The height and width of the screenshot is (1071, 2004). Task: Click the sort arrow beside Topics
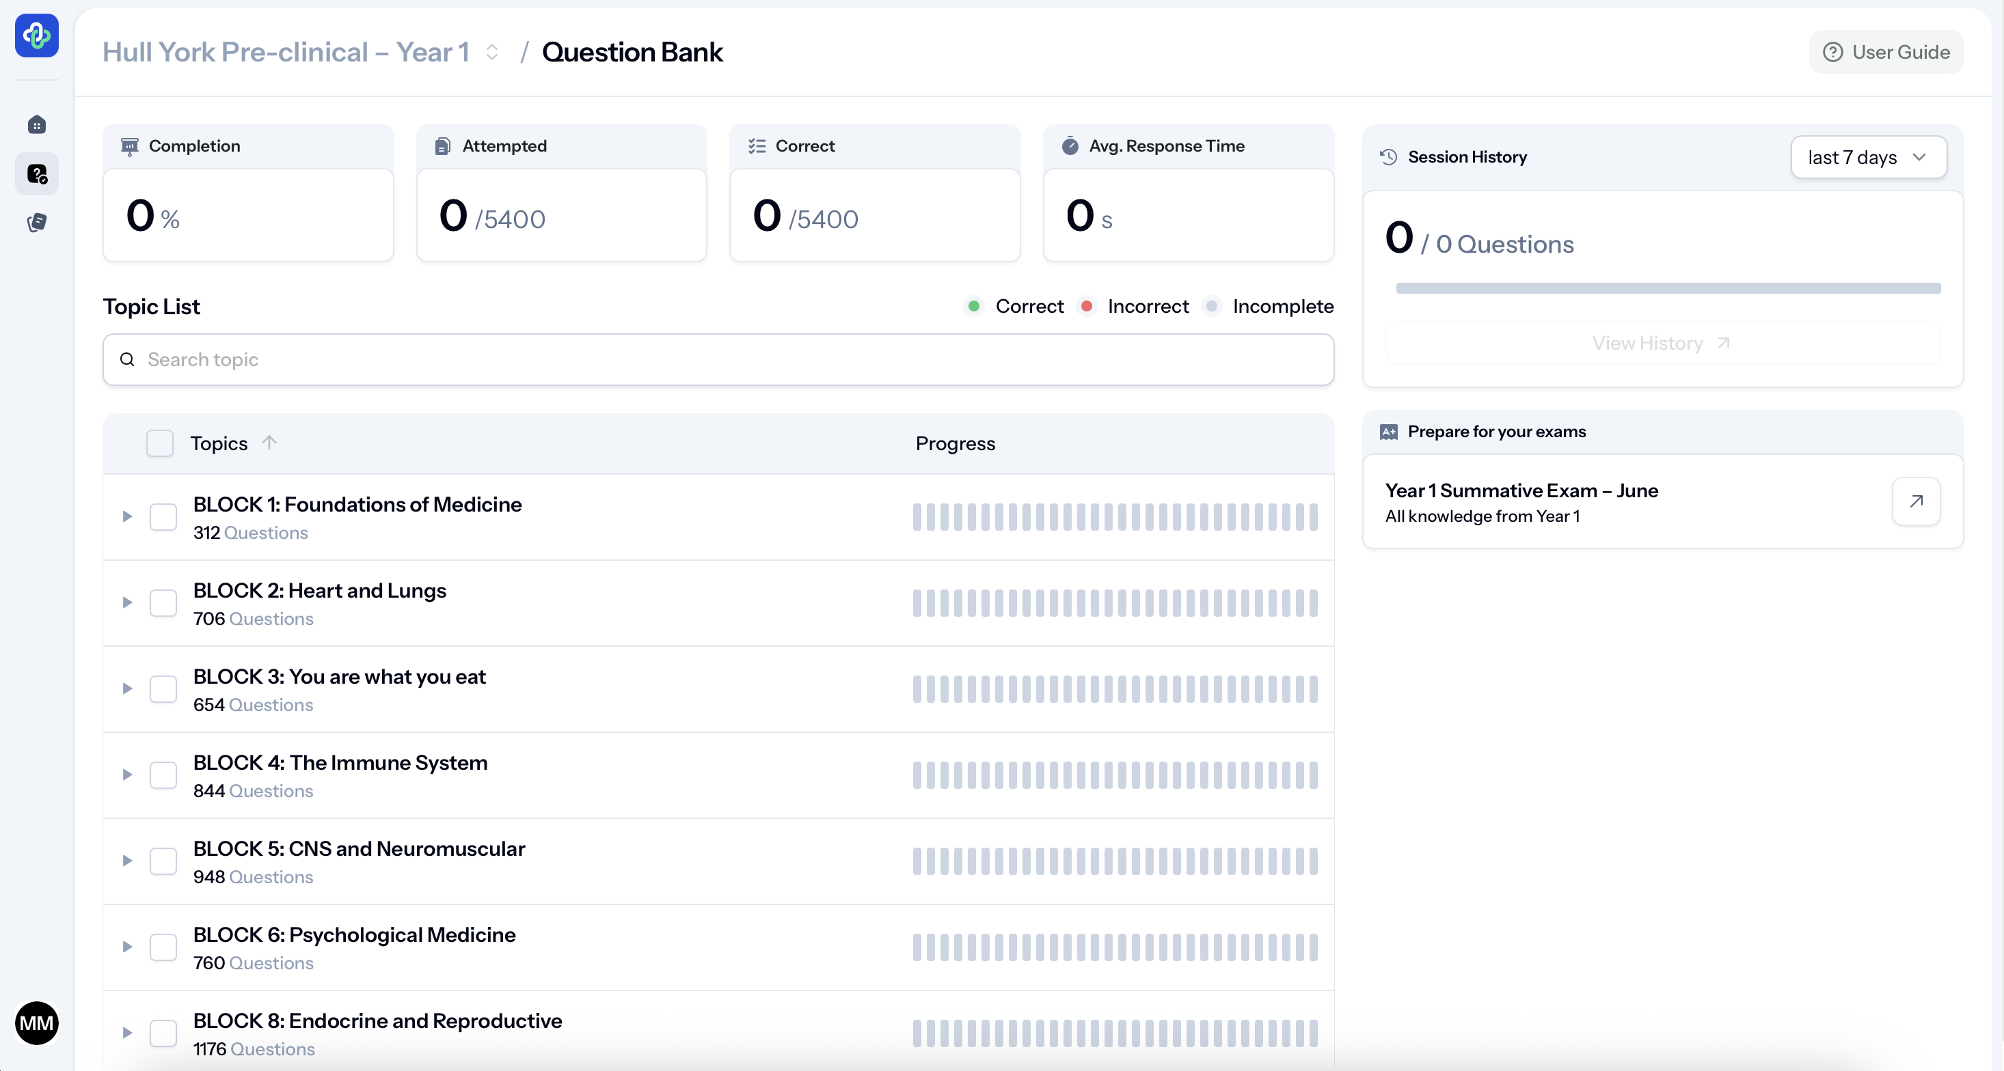[269, 443]
